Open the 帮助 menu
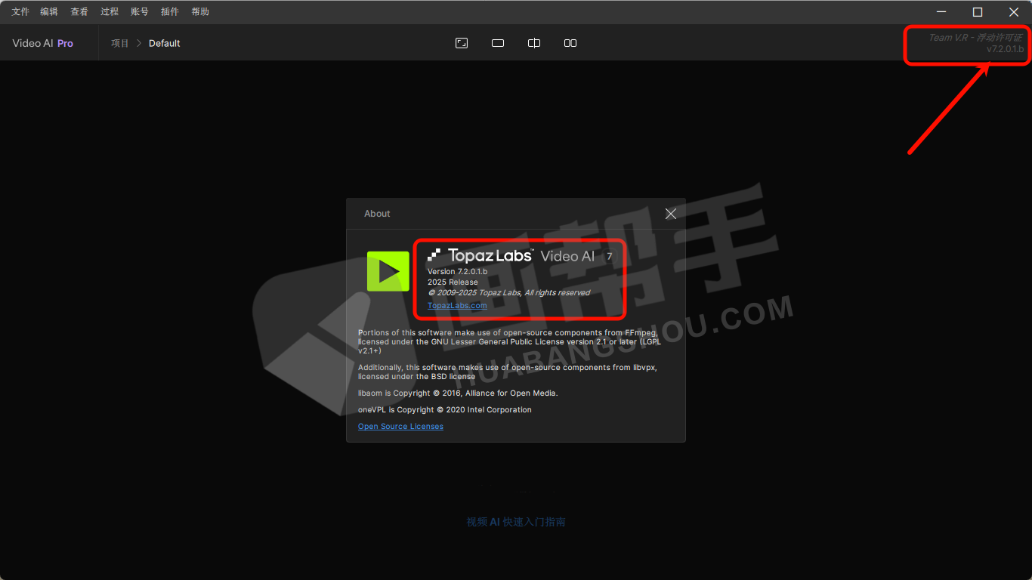The height and width of the screenshot is (580, 1032). tap(200, 12)
